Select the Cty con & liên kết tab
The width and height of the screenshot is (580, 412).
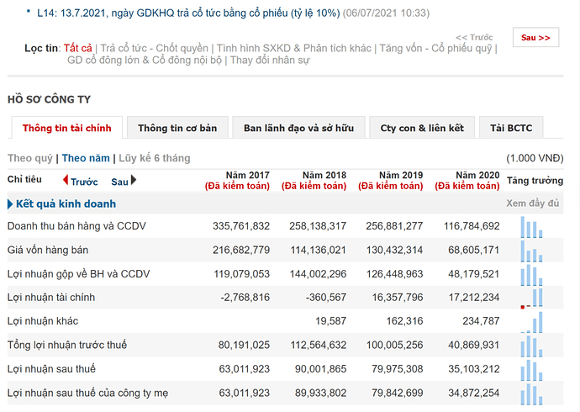pos(422,129)
